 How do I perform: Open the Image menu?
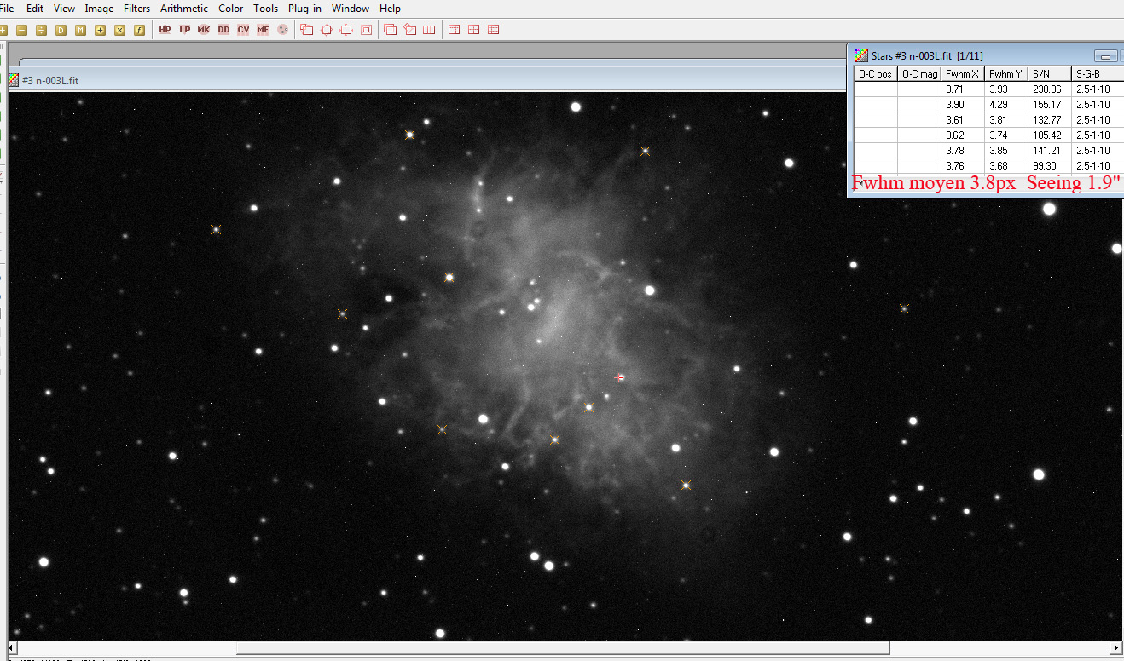[x=99, y=9]
